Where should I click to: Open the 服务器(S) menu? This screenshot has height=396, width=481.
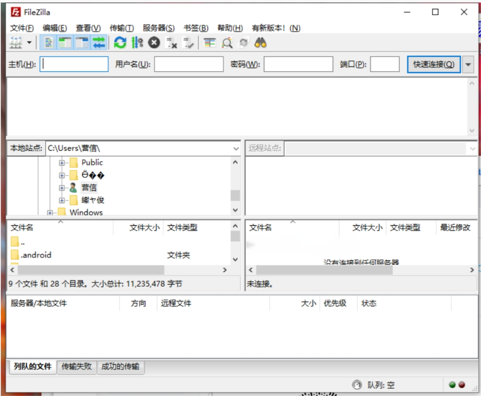point(158,28)
